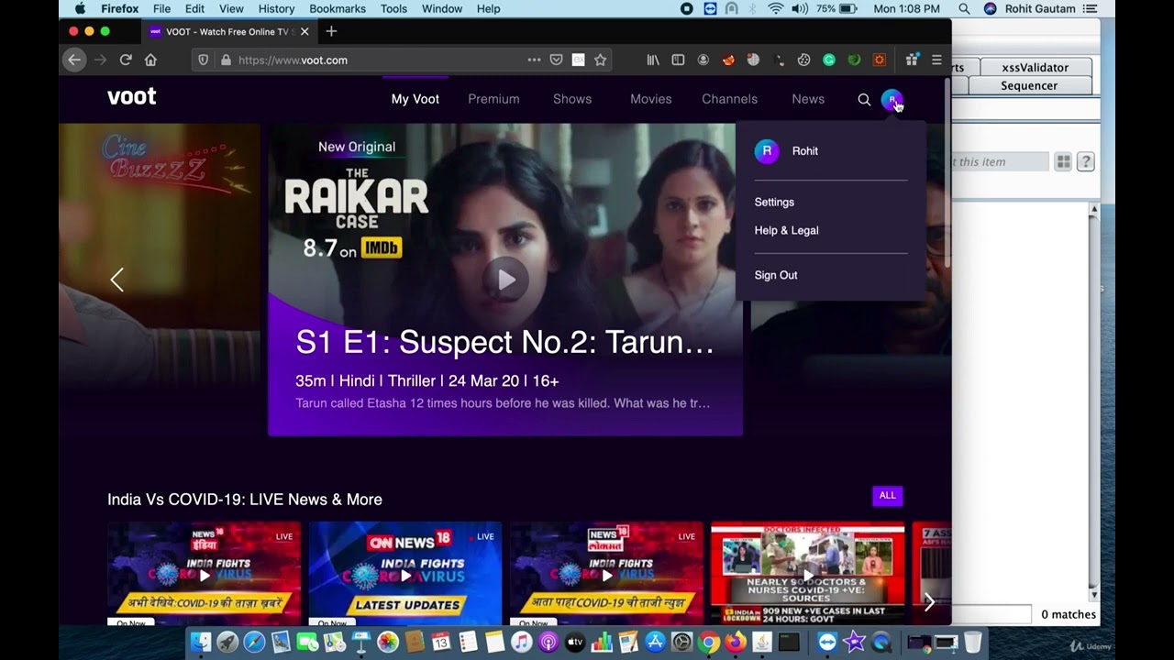Open the FoxyProxy extension icon
This screenshot has width=1174, height=660.
click(x=728, y=60)
